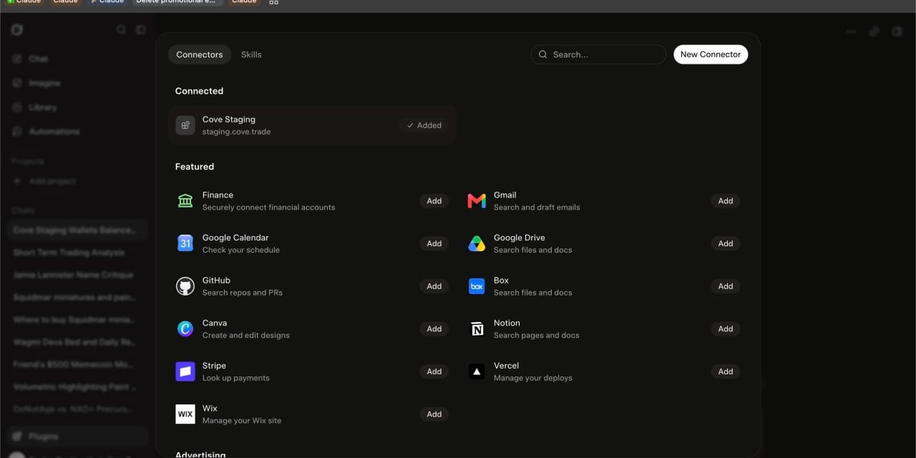Click the 'Search pages and docs' description
Screen dimensions: 916x458
click(537, 335)
